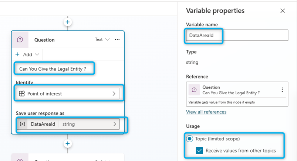Close the Variable properties panel

tap(283, 11)
